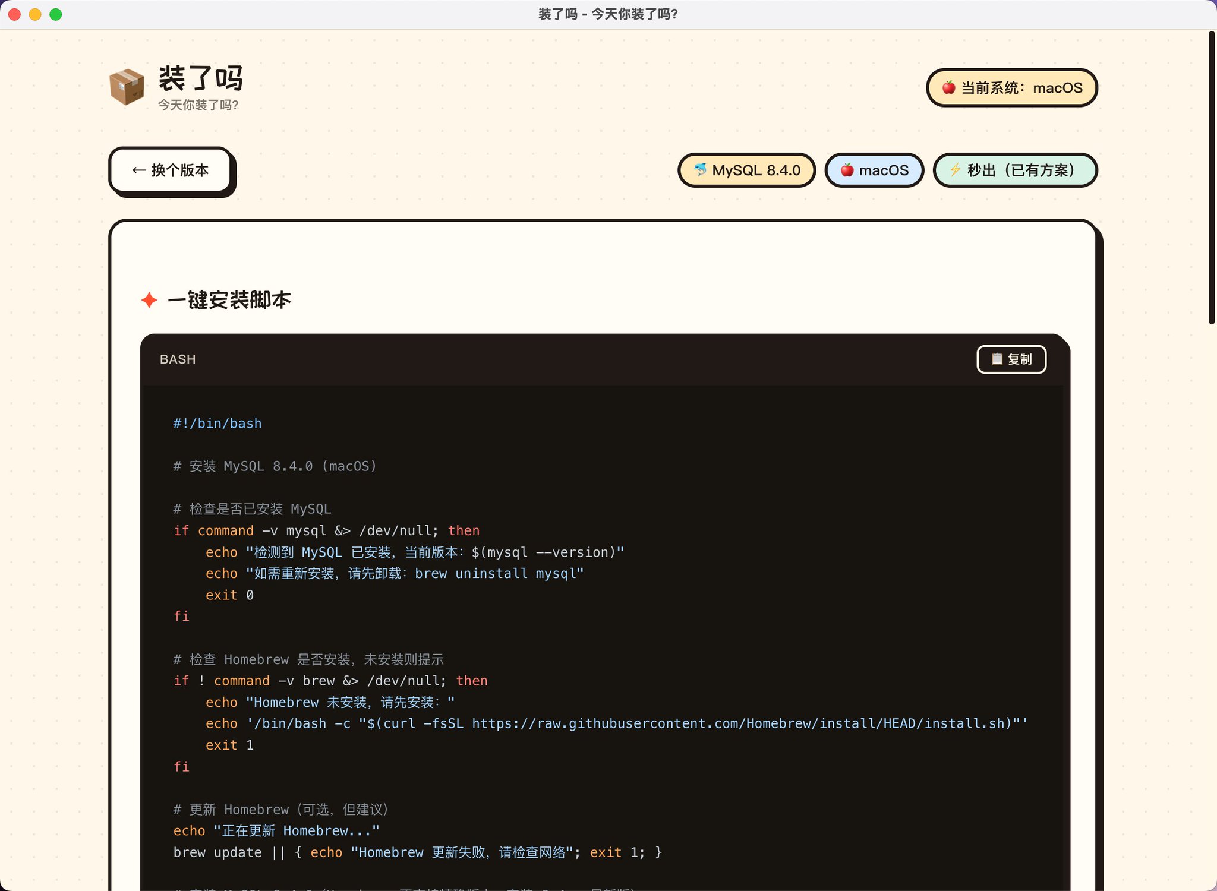This screenshot has height=891, width=1217.
Task: Click the 'exit 0' code line
Action: point(229,595)
